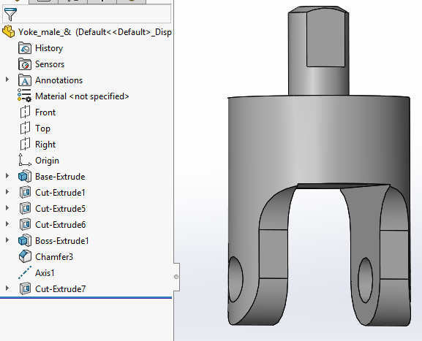Screen dimensions: 422x341
Task: Click the Chamfer3 feature icon
Action: click(x=25, y=256)
